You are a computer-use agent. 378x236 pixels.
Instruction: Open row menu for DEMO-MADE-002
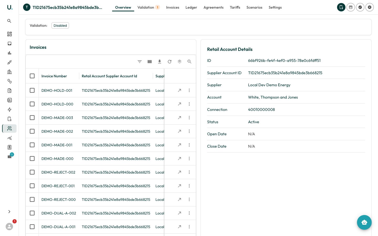click(x=189, y=131)
